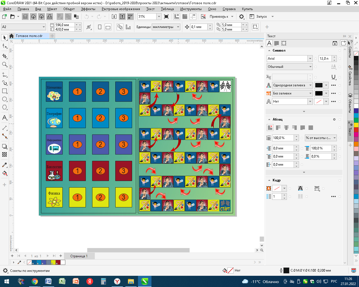
Task: Select the Zoom tool in toolbox
Action: click(x=4, y=64)
